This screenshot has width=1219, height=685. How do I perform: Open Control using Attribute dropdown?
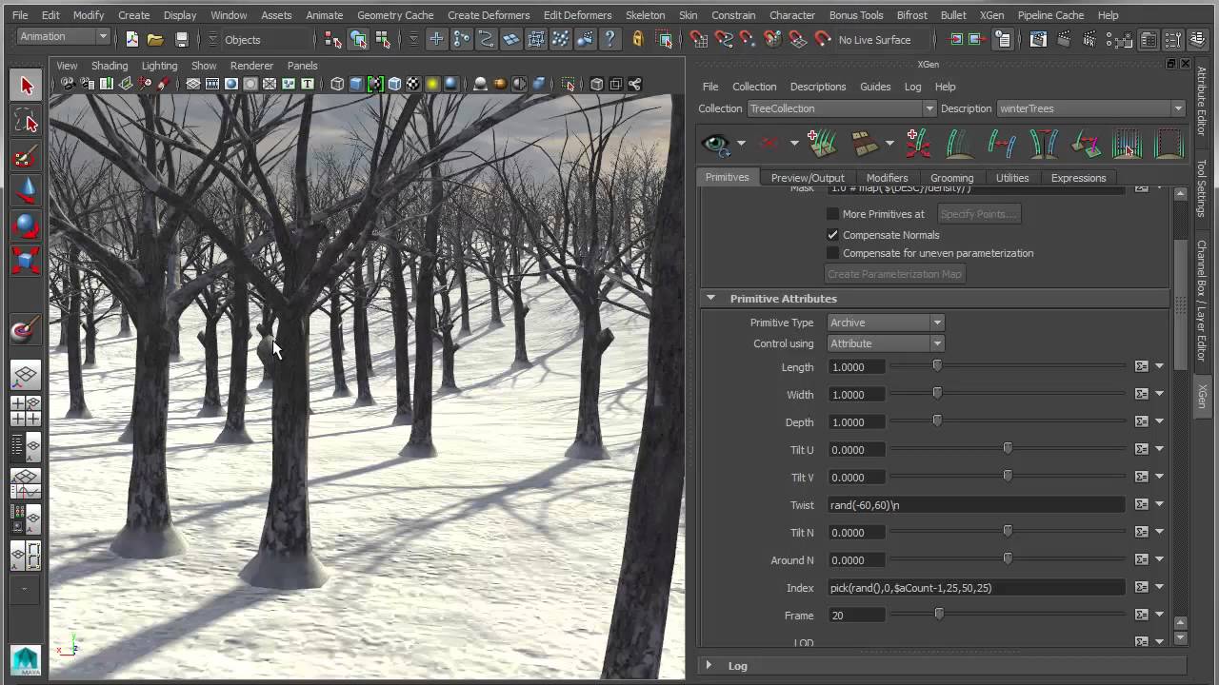[886, 343]
